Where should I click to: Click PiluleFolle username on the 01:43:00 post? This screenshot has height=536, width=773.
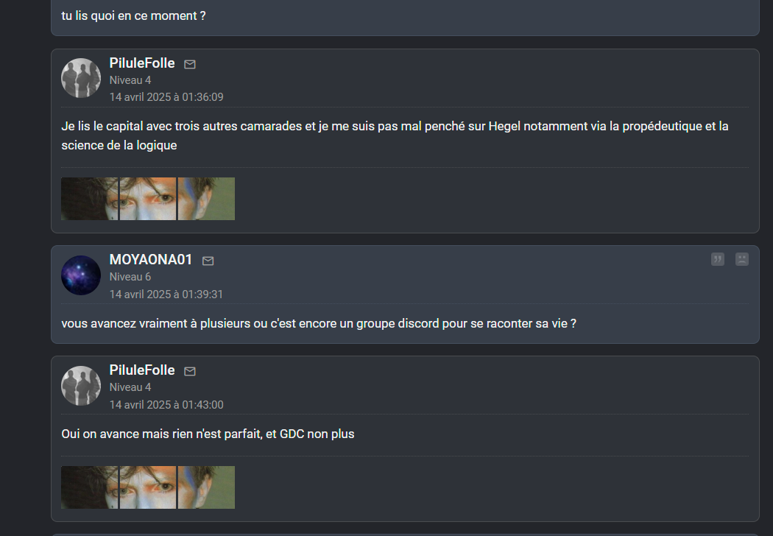[142, 370]
